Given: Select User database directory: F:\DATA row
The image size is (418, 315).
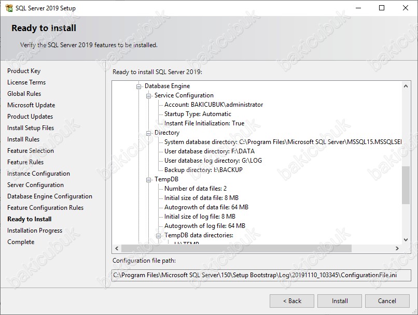Looking at the screenshot, I should click(210, 151).
